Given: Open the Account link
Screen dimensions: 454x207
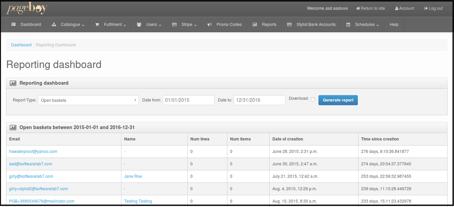Looking at the screenshot, I should coord(405,8).
